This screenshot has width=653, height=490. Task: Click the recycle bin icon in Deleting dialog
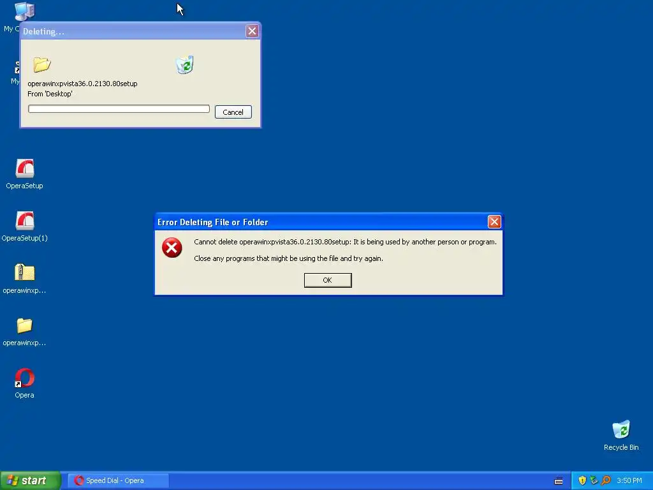(x=185, y=64)
